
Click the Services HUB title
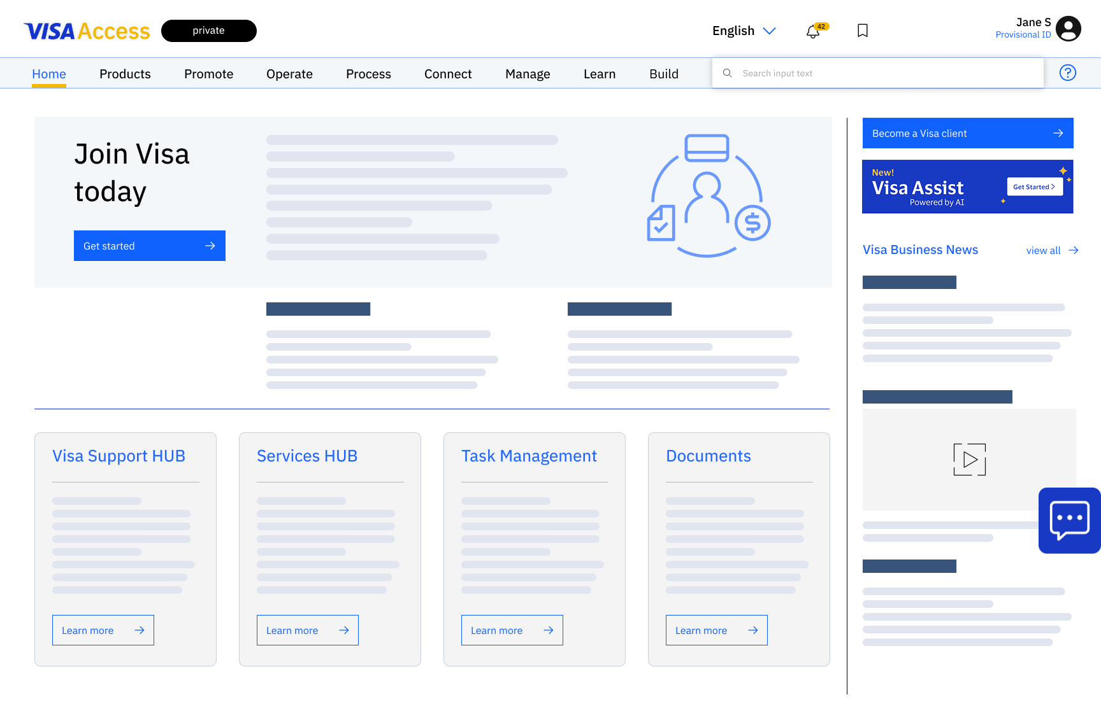(x=307, y=456)
